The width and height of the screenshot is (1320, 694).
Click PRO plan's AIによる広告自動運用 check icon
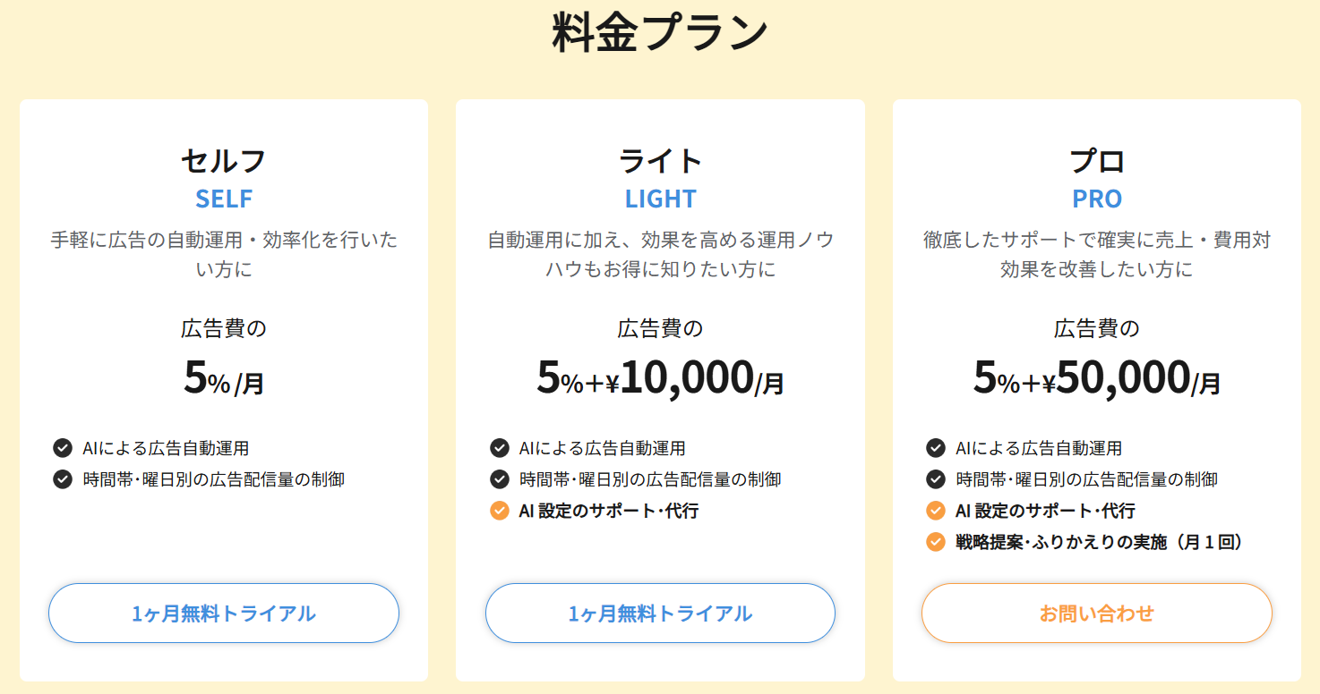click(936, 448)
